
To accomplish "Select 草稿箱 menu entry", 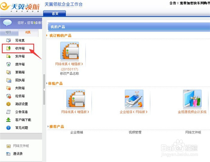I will [20, 72].
